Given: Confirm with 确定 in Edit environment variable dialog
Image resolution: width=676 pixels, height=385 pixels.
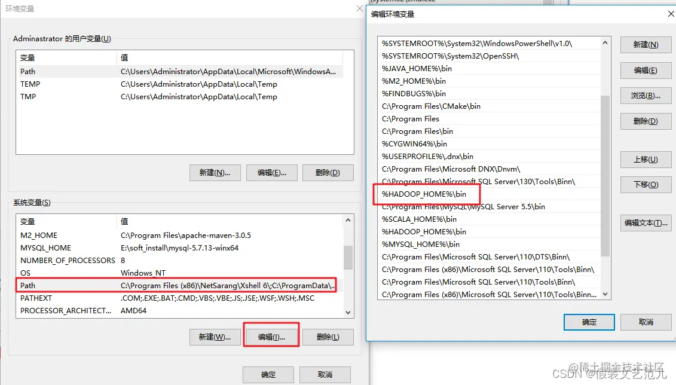Looking at the screenshot, I should (589, 322).
